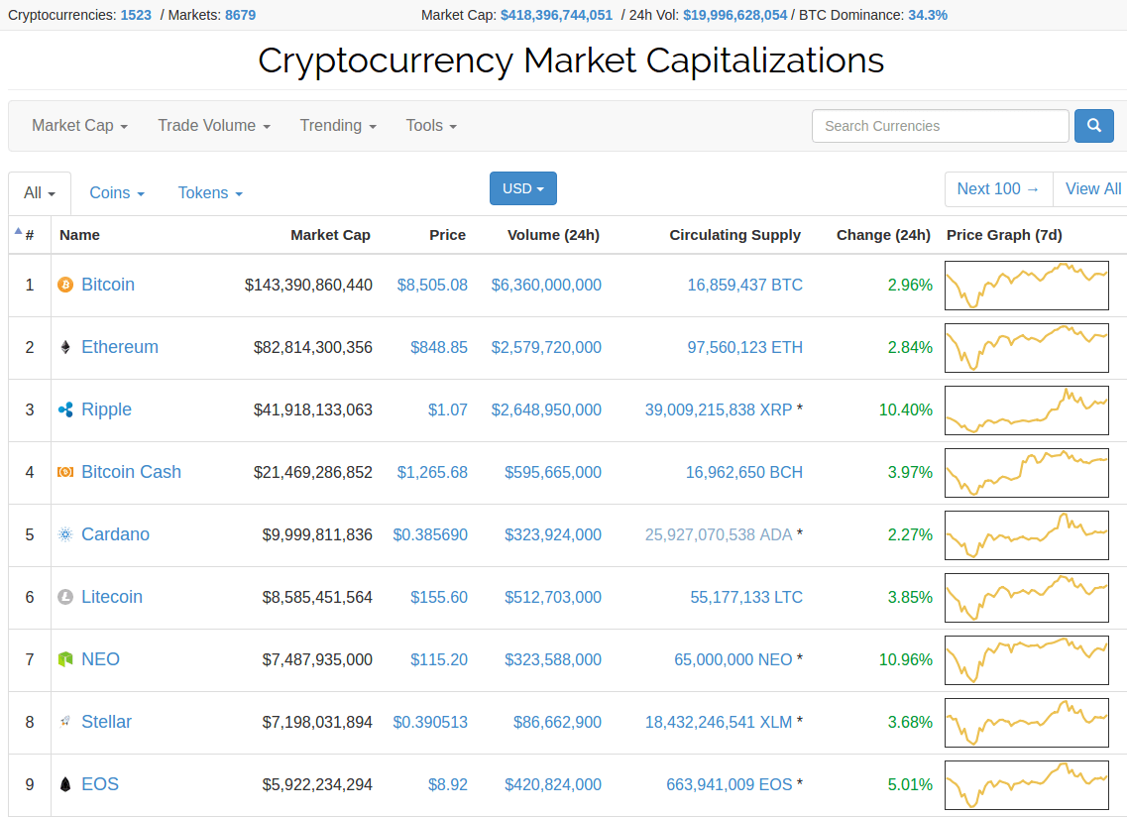The image size is (1127, 817).
Task: Click the Search Currencies input field
Action: [940, 126]
